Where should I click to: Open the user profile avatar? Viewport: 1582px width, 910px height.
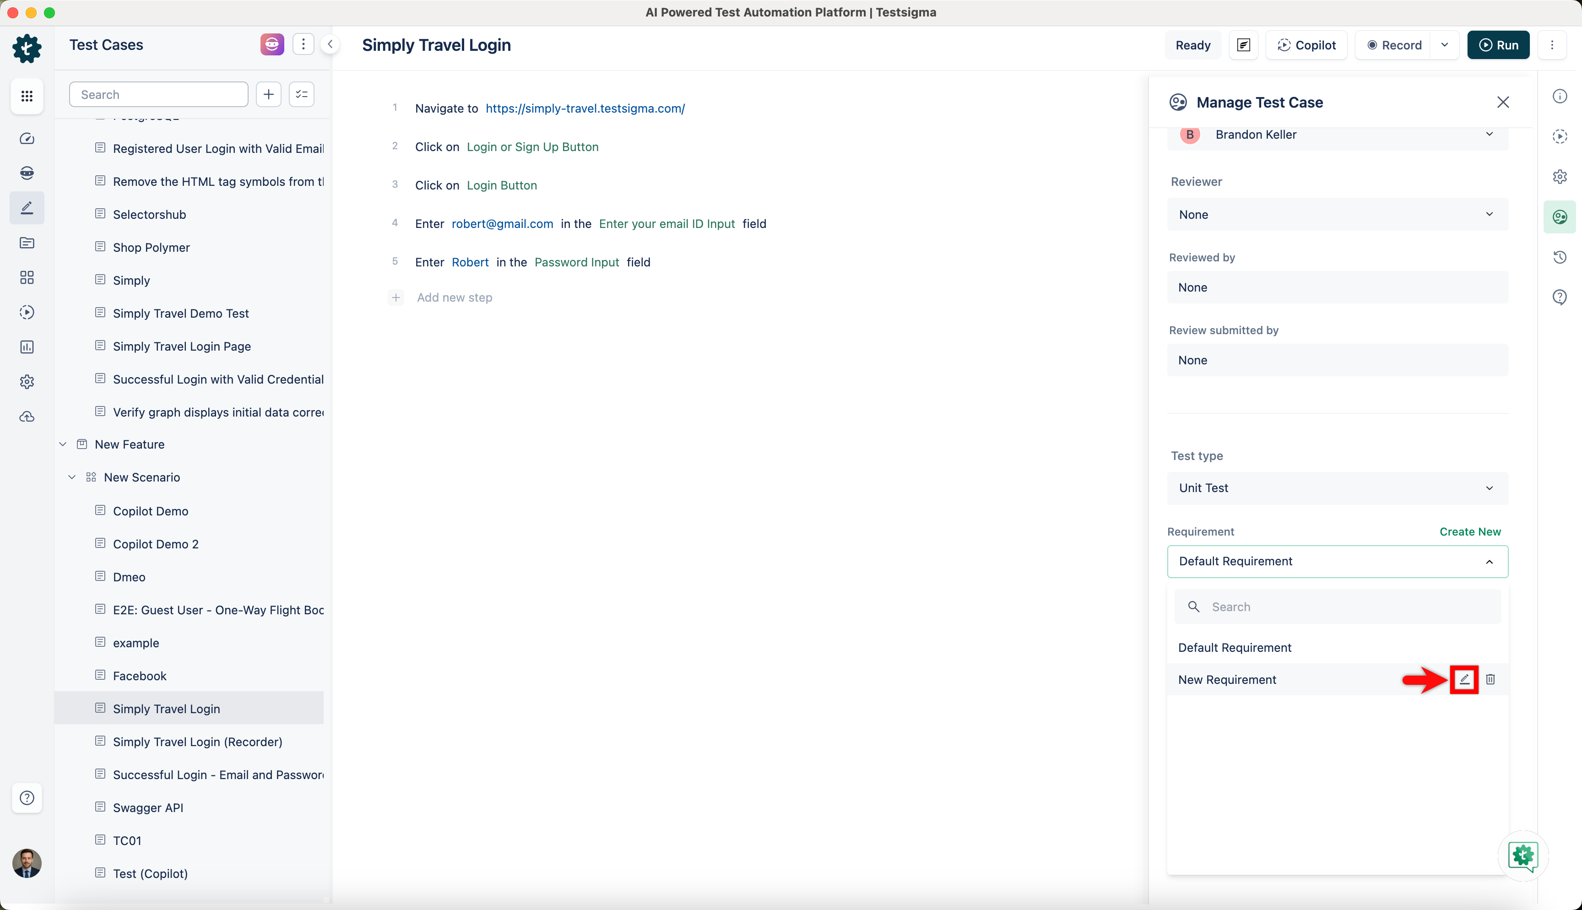27,863
